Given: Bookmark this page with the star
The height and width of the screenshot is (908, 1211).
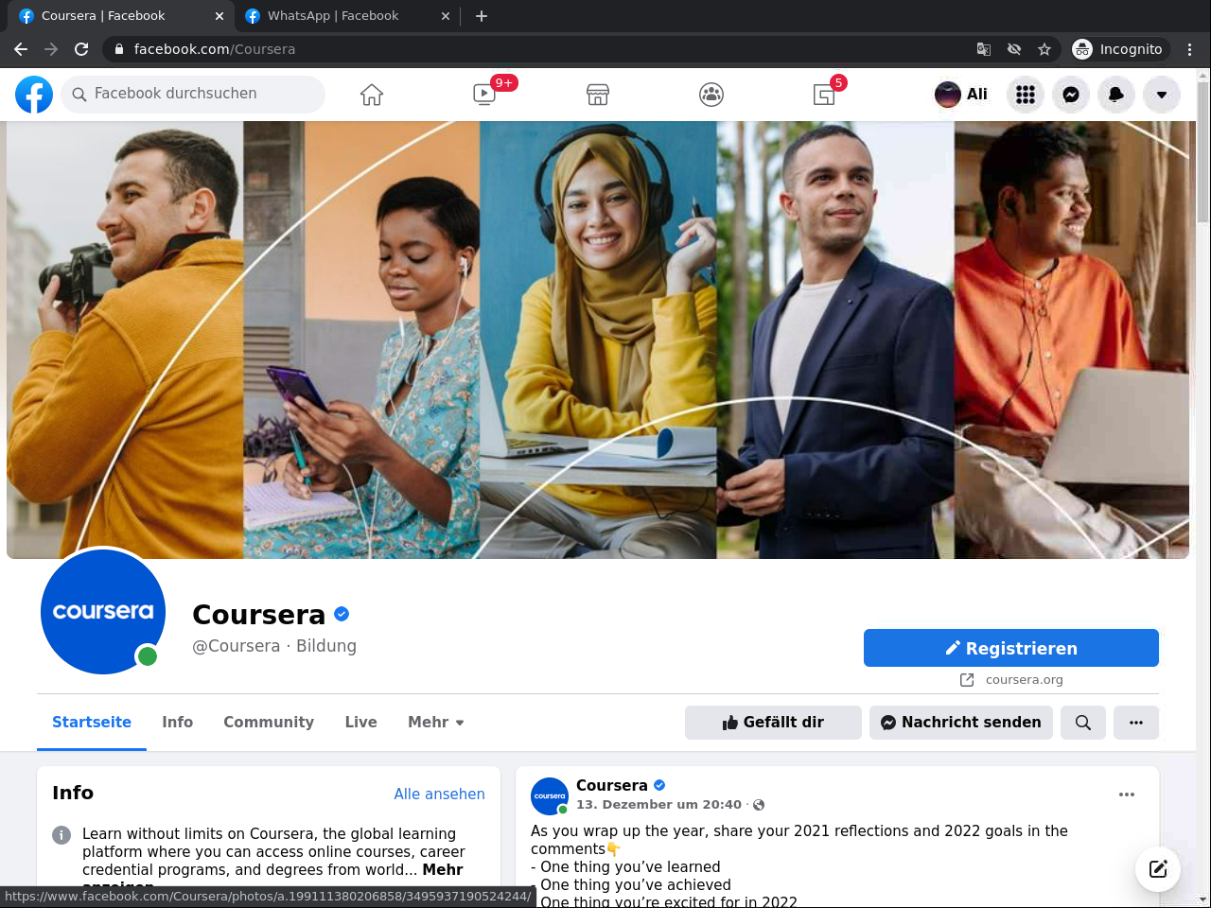Looking at the screenshot, I should [1044, 49].
